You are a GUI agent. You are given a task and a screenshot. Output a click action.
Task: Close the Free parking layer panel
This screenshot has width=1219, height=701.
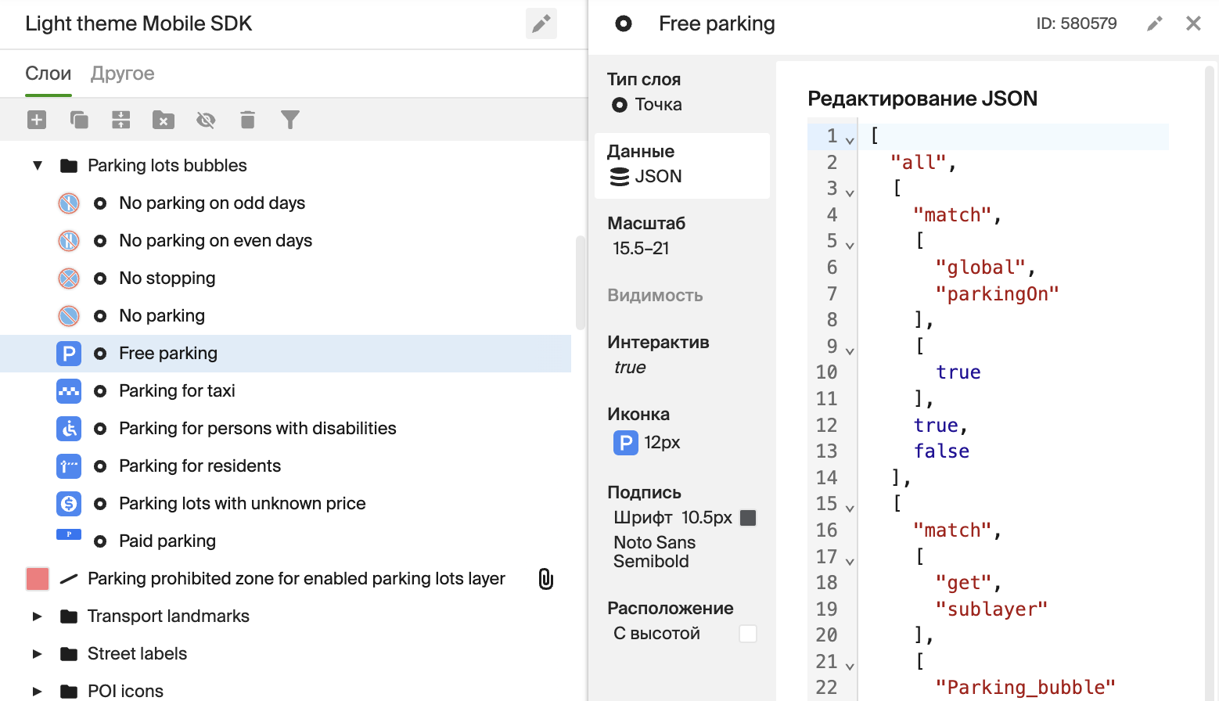[x=1193, y=23]
